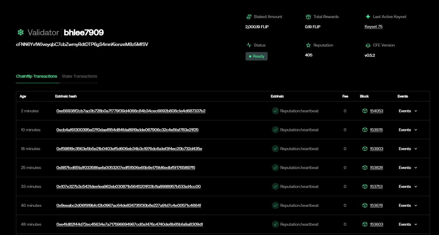
Task: Click the Ready status badge
Action: coord(257,56)
